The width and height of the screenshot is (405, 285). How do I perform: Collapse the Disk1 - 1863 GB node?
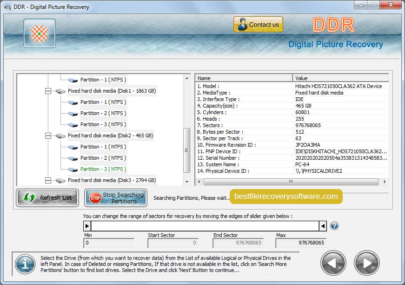[x=48, y=91]
